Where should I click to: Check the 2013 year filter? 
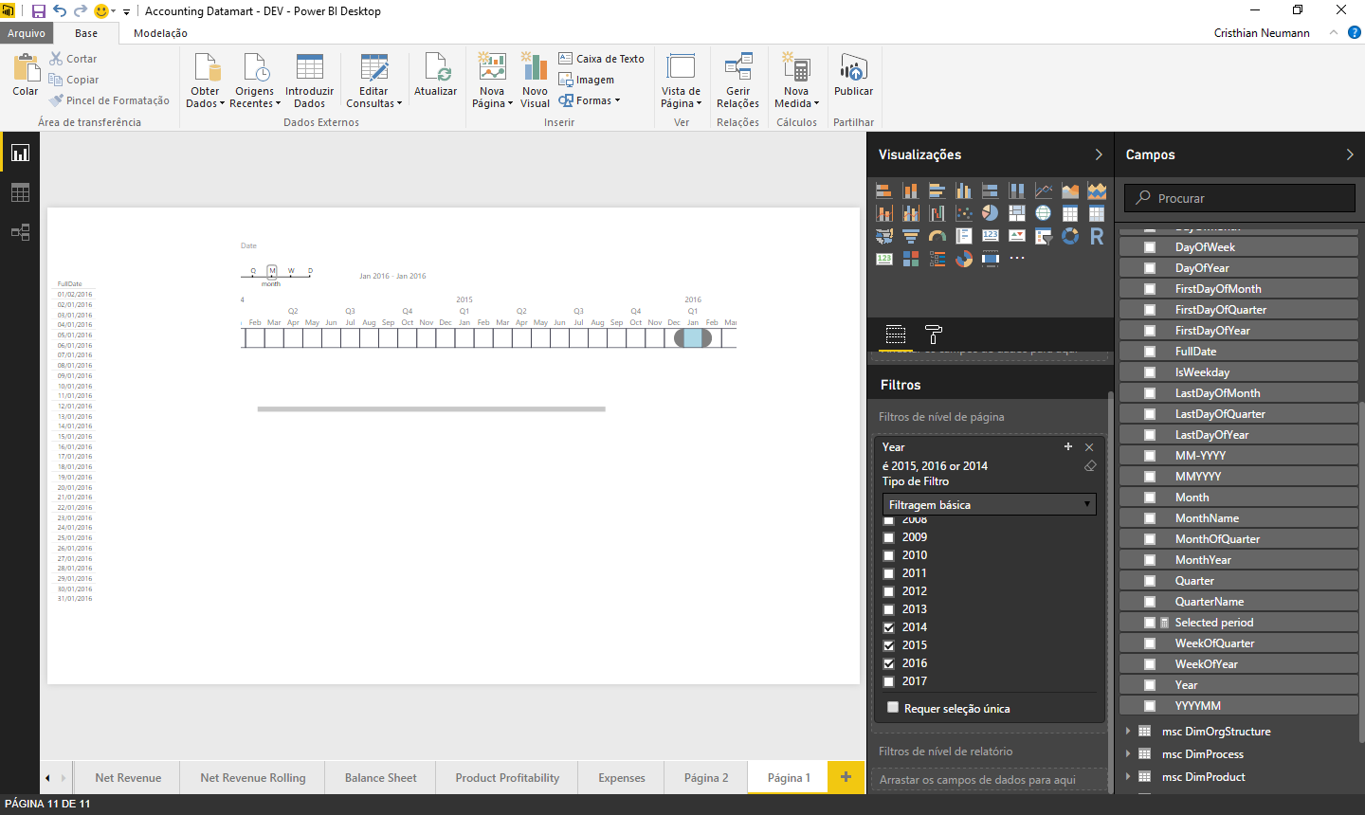[x=888, y=609]
